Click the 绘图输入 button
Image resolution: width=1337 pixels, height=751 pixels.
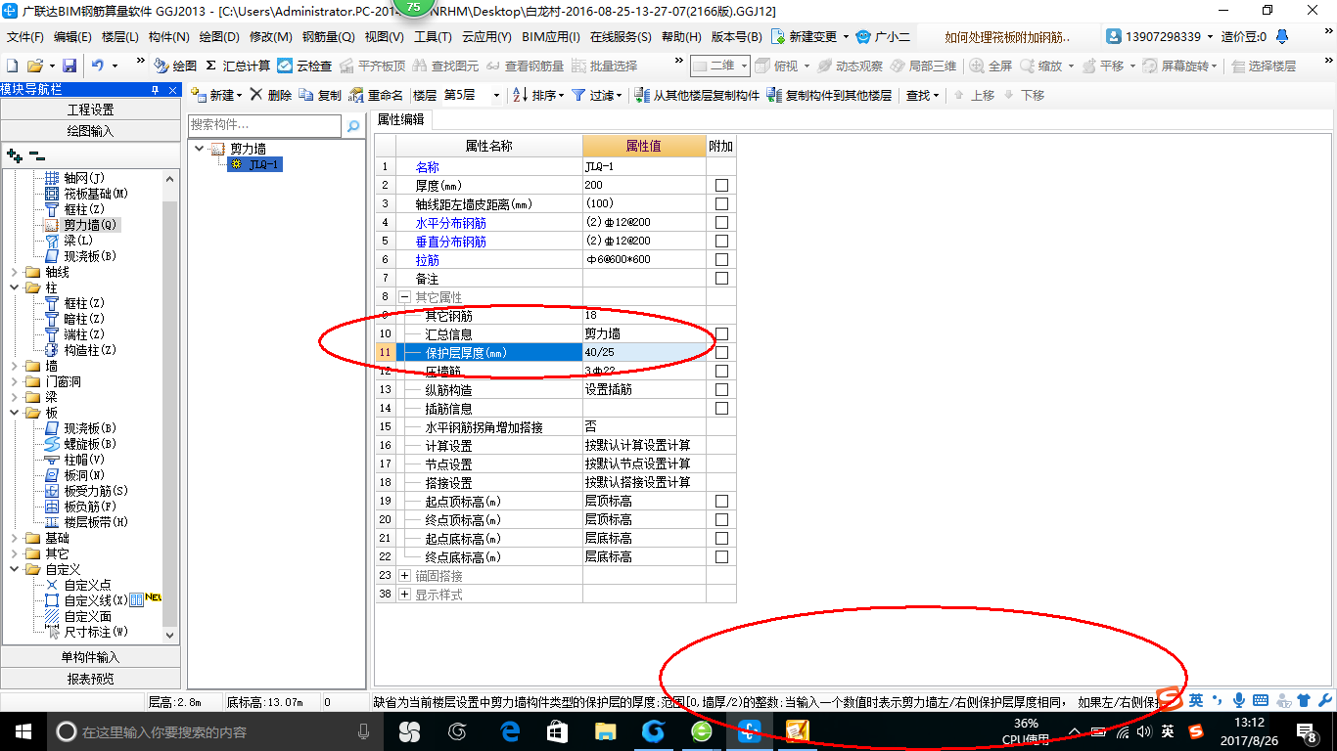(90, 131)
